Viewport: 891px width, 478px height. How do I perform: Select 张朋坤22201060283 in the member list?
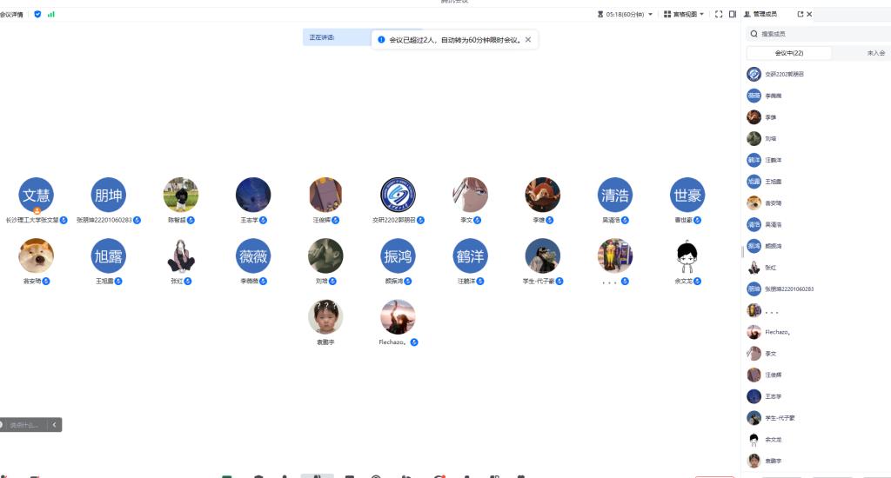click(x=788, y=289)
